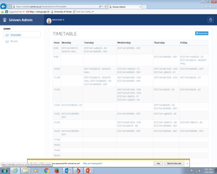Expand the Suggested Sites dropdown
Image resolution: width=217 pixels, height=174 pixels.
(x=24, y=12)
